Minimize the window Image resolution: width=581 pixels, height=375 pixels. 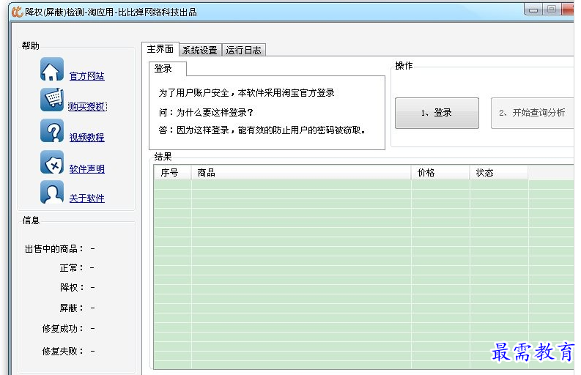point(533,10)
